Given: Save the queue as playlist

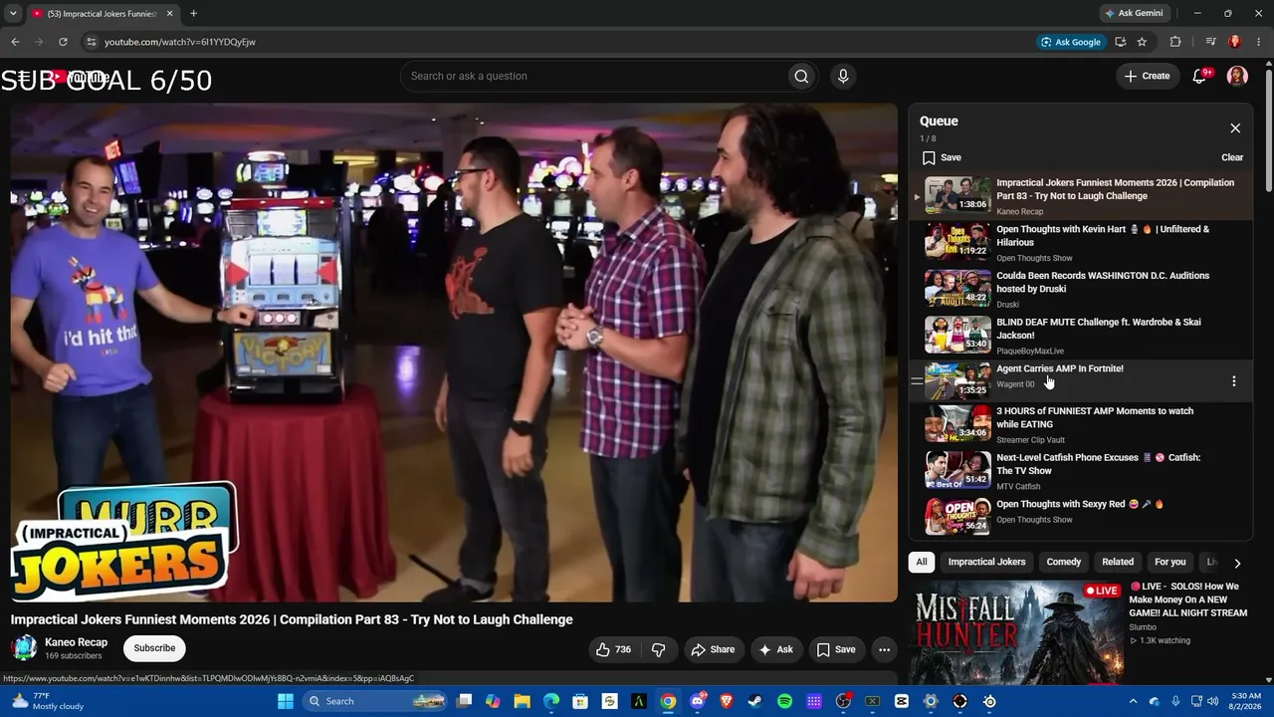Looking at the screenshot, I should [942, 157].
